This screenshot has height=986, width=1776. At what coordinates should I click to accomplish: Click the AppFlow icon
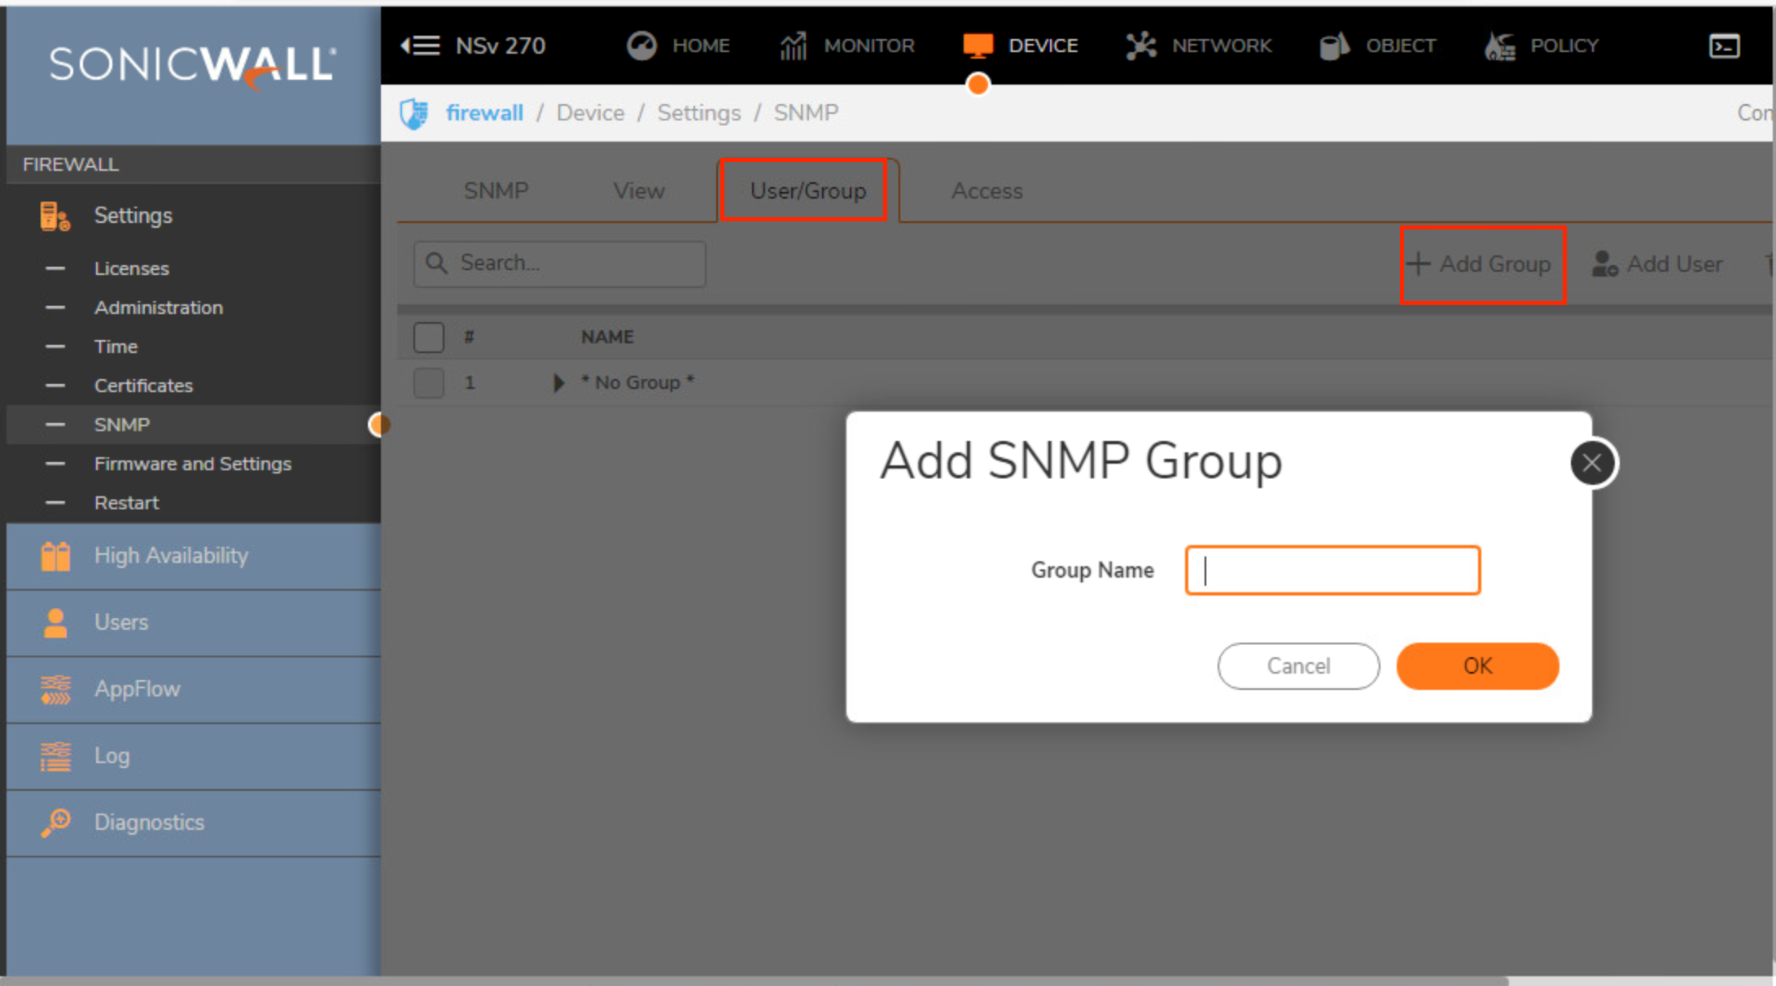[x=55, y=689]
